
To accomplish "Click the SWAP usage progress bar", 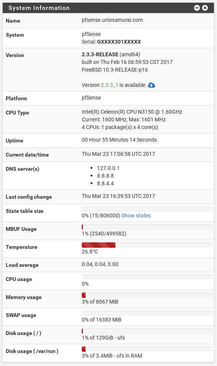I will tap(147, 313).
